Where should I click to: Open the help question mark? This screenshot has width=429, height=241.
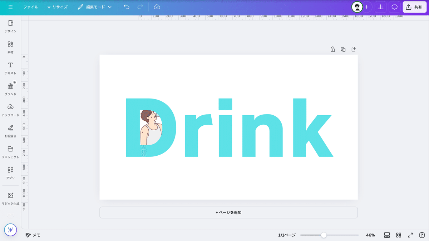[422, 235]
